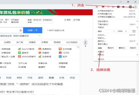Select 打开新的标签页(T) menu item
This screenshot has width=139, height=95.
point(116,11)
